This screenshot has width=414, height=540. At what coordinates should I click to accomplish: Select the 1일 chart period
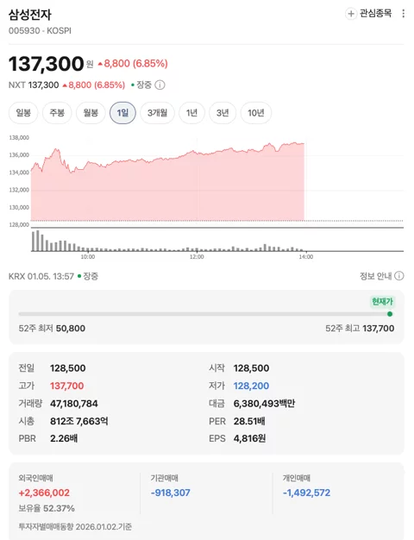click(122, 113)
